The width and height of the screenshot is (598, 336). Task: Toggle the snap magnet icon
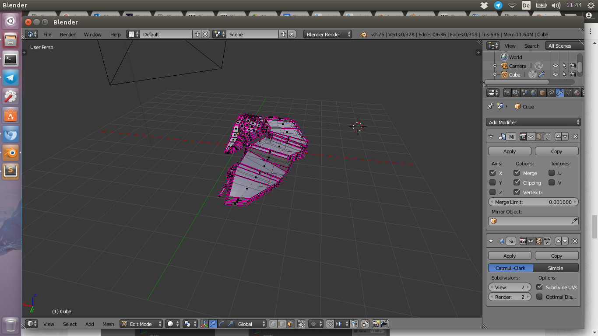click(330, 324)
